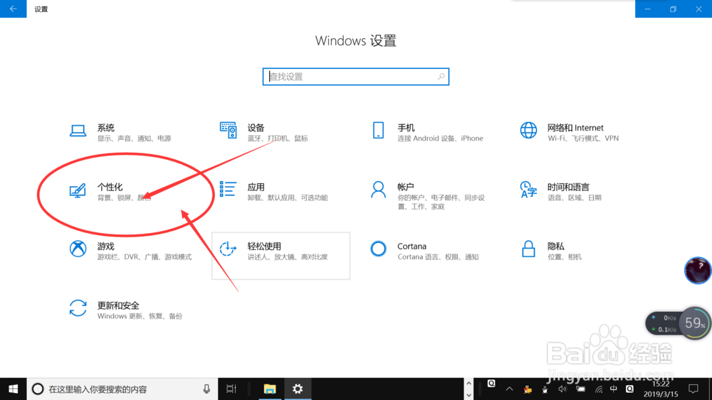The height and width of the screenshot is (400, 712).
Task: Go back with the title bar arrow
Action: coord(13,9)
